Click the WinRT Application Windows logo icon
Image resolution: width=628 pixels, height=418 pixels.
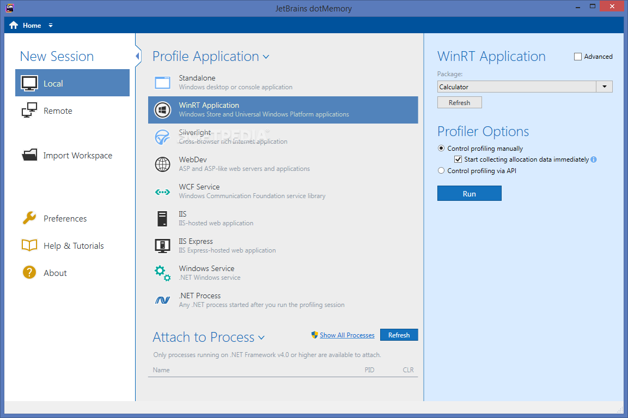coord(163,110)
